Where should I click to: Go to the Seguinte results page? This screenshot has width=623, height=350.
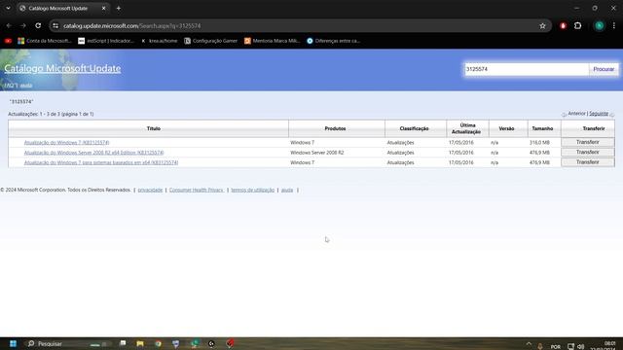pyautogui.click(x=599, y=114)
